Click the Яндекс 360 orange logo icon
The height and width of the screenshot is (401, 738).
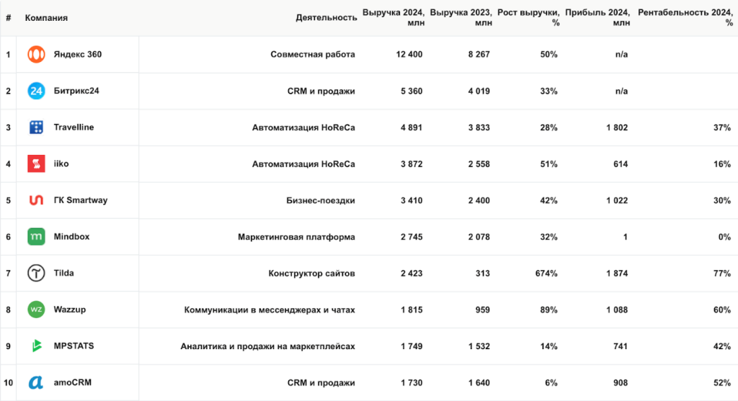[36, 55]
